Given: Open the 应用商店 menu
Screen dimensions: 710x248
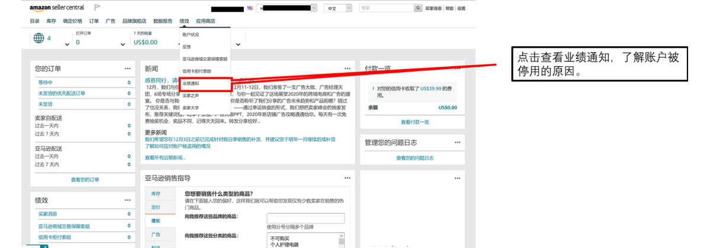Looking at the screenshot, I should point(206,21).
